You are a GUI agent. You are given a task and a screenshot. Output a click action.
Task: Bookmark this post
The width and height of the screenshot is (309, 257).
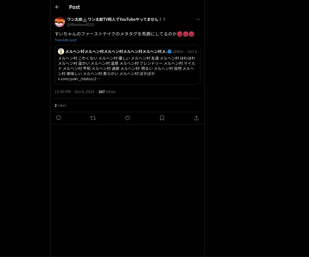[x=162, y=118]
